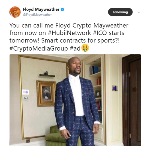Image resolution: width=150 pixels, height=146 pixels.
Task: Expand the tweet options chevron
Action: coord(139,12)
